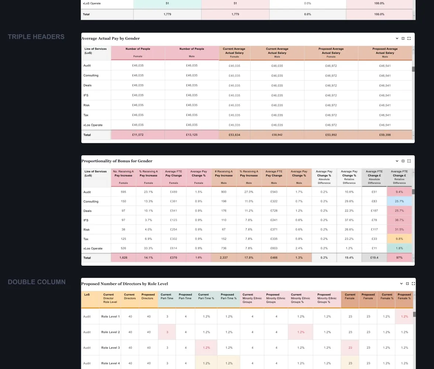
Task: Select Role Level 2 row label
Action: click(x=110, y=332)
